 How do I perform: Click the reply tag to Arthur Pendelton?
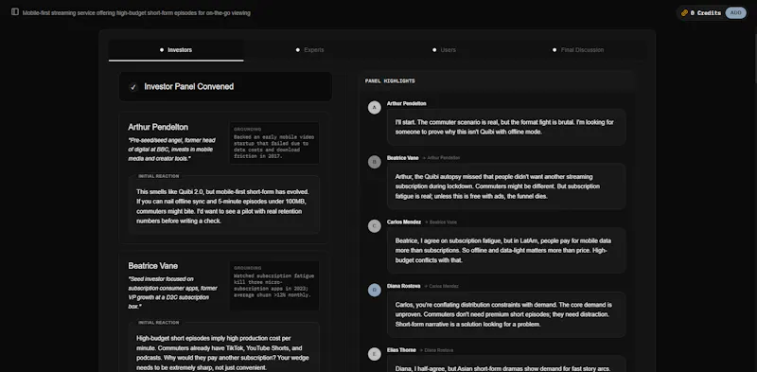click(441, 158)
